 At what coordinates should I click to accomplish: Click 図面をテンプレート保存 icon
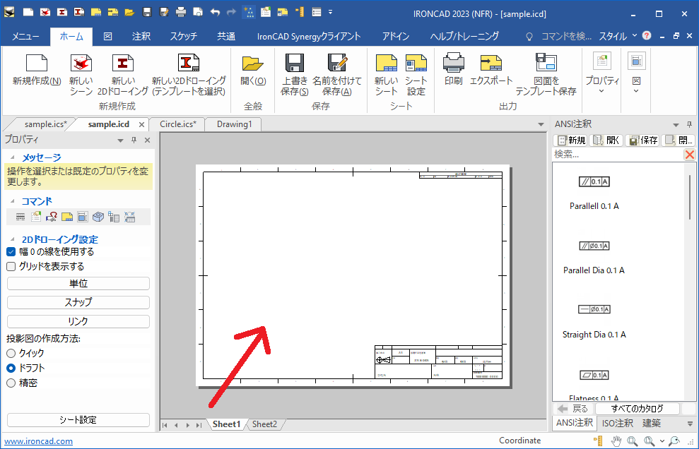(546, 66)
